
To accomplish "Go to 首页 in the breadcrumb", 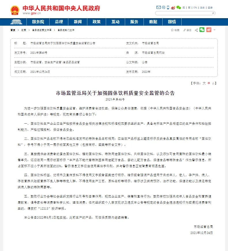I will pyautogui.click(x=13, y=30).
